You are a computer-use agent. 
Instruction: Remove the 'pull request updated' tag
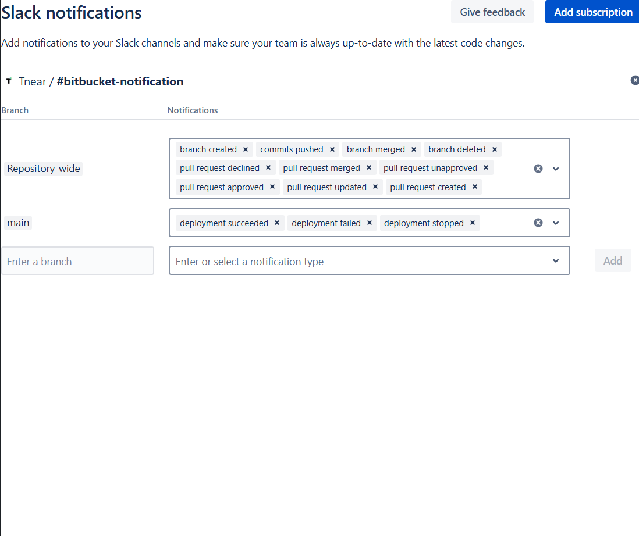[375, 187]
